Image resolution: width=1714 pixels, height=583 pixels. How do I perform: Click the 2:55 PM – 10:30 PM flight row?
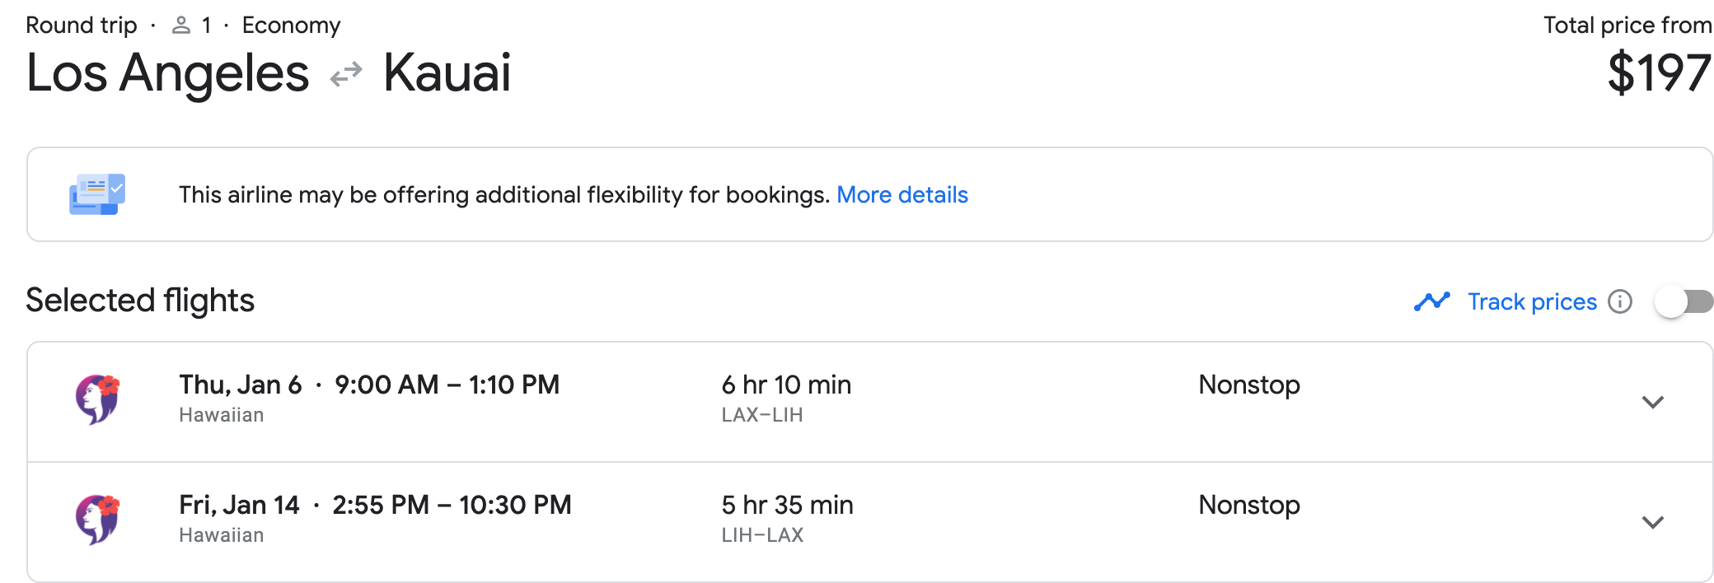[870, 522]
